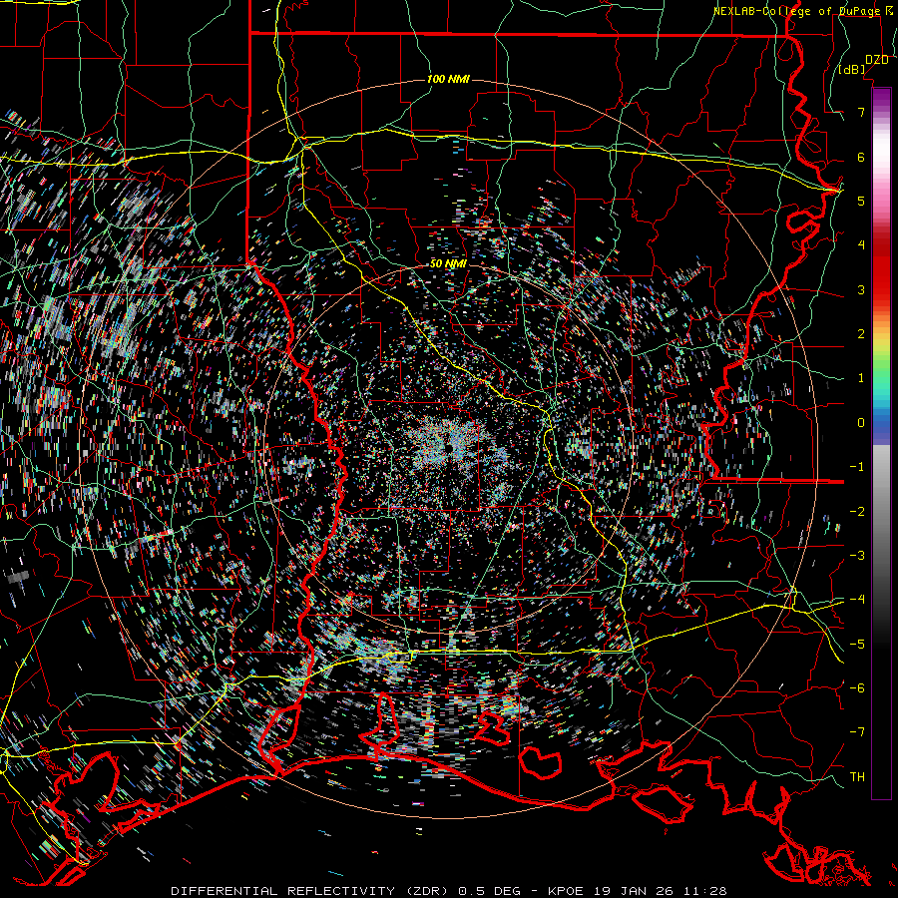Click the [dB] unit label
This screenshot has height=898, width=898.
852,70
